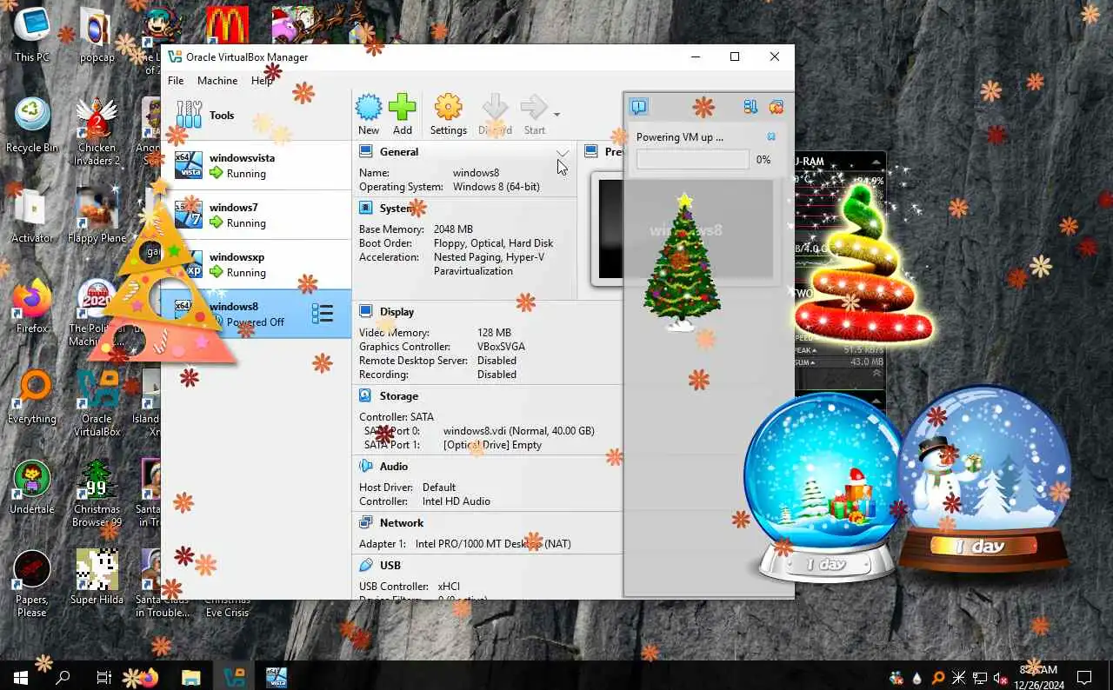Open the popcap desktop icon
Image resolution: width=1113 pixels, height=690 pixels.
coord(97,35)
